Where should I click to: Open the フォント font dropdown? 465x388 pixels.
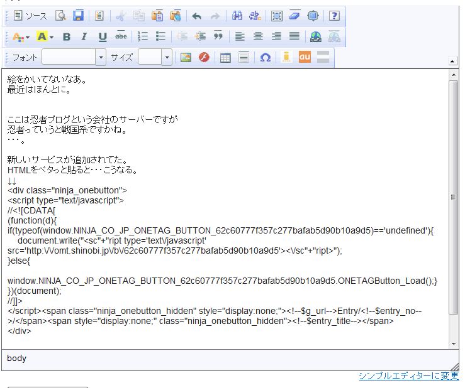click(74, 57)
